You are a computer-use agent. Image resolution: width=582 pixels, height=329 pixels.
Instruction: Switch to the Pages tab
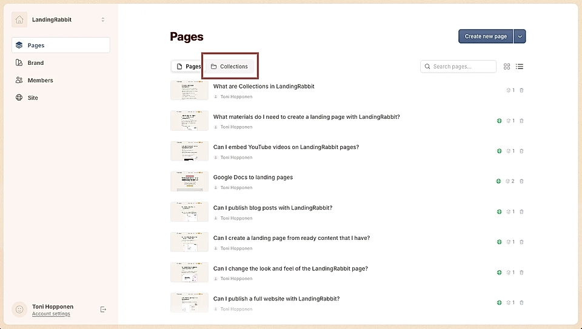click(x=189, y=67)
